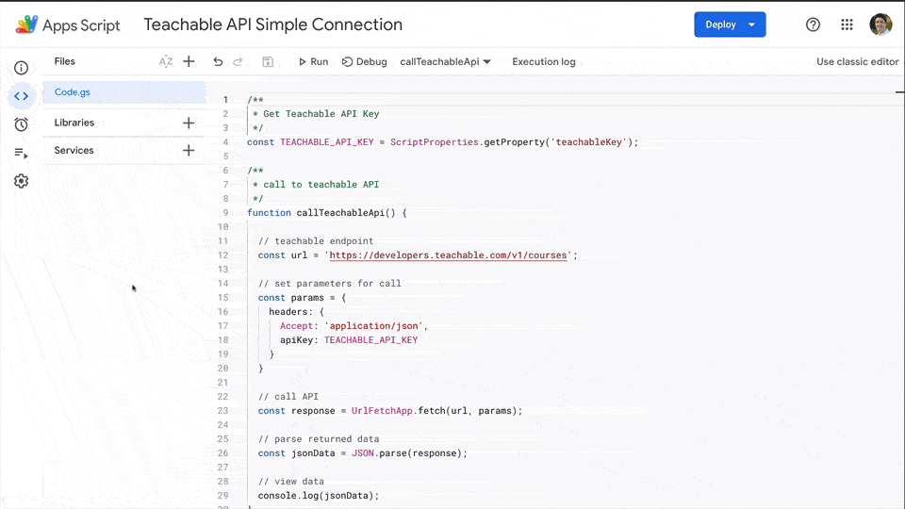Select the Editor code icon in sidebar

[x=22, y=96]
